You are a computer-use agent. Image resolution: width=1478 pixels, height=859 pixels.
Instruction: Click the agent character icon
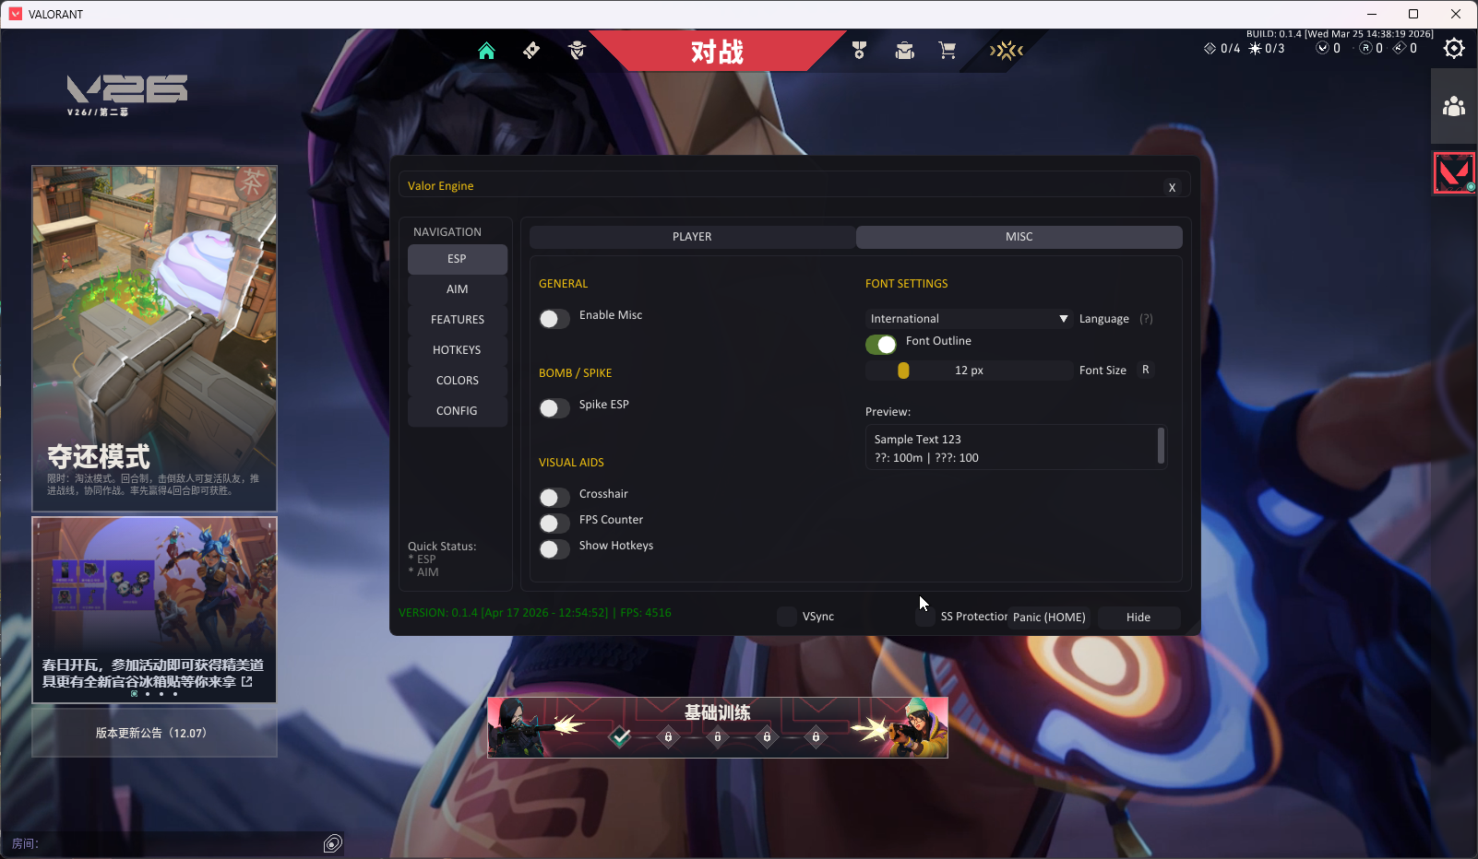click(577, 51)
